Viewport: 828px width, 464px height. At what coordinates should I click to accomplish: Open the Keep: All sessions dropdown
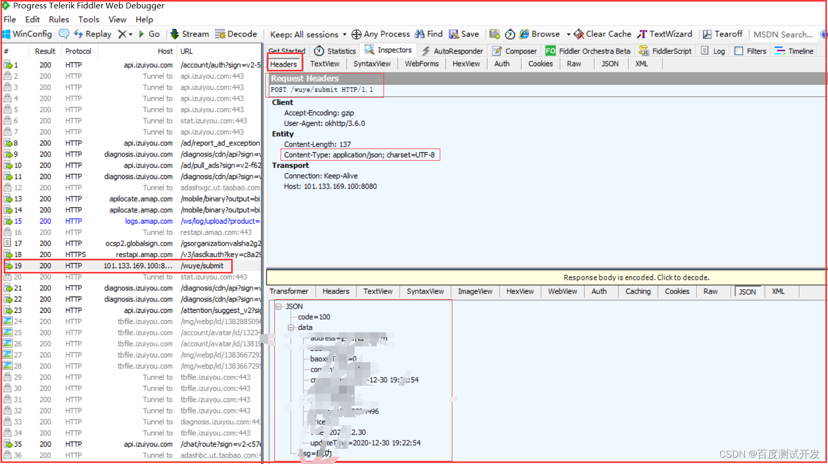pyautogui.click(x=308, y=35)
